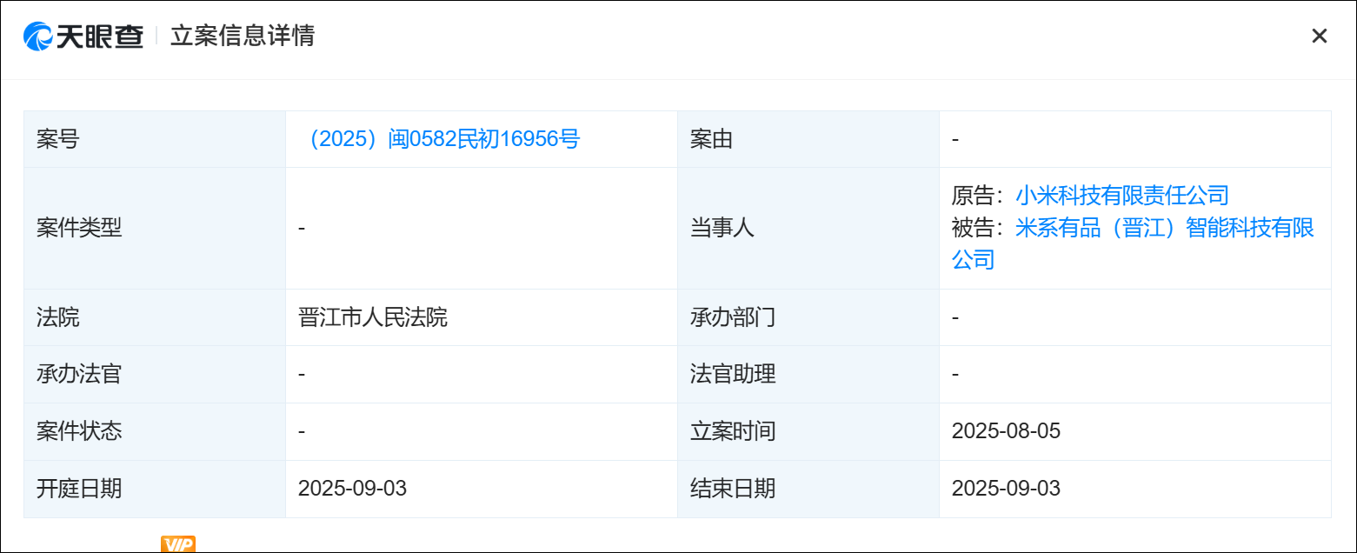Select the 晋江市人民法院 court value

tap(373, 317)
